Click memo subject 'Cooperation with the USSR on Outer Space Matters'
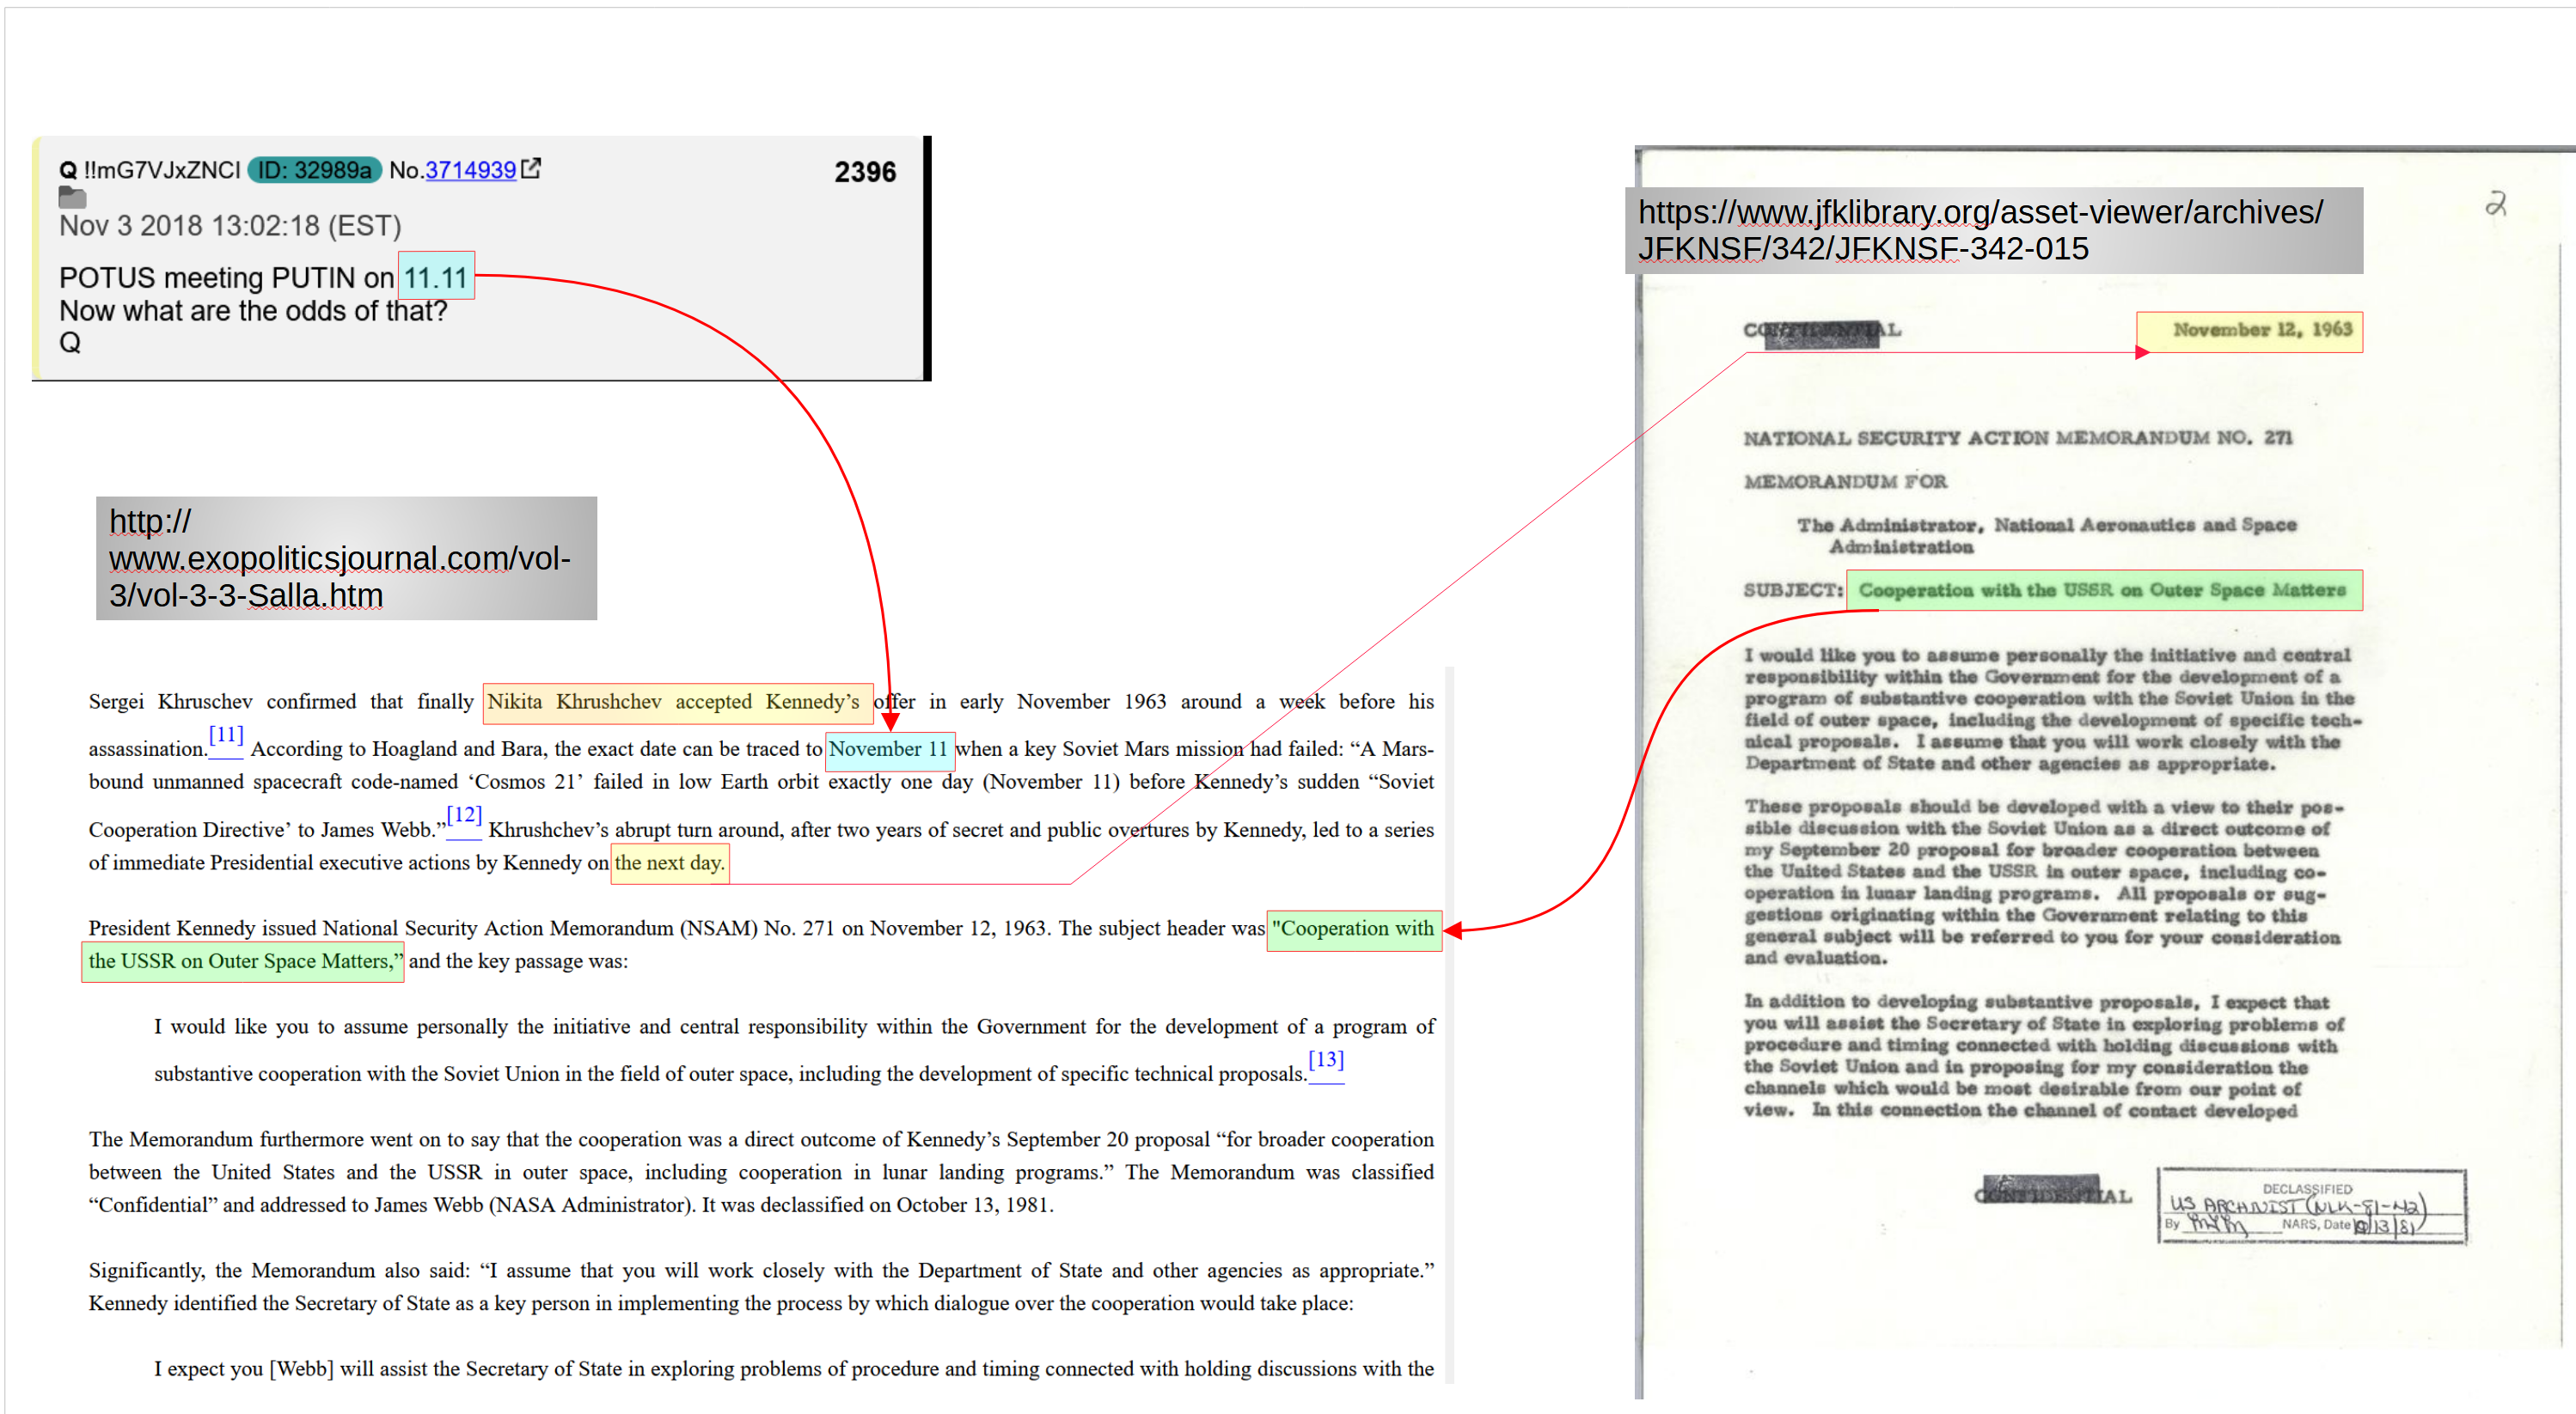Screen dimensions: 2576x1414 2104,589
